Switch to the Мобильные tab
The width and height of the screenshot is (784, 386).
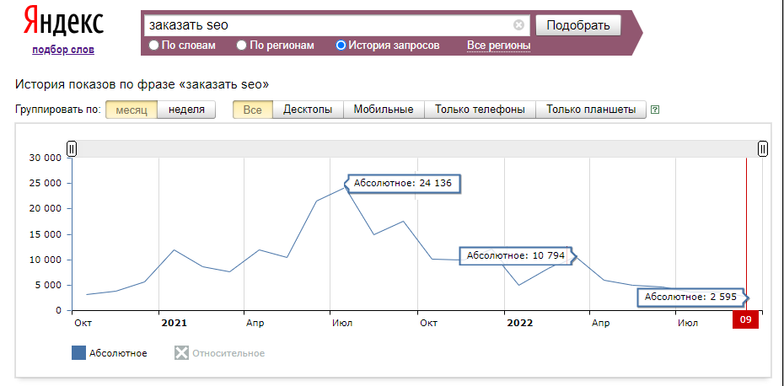pos(384,110)
